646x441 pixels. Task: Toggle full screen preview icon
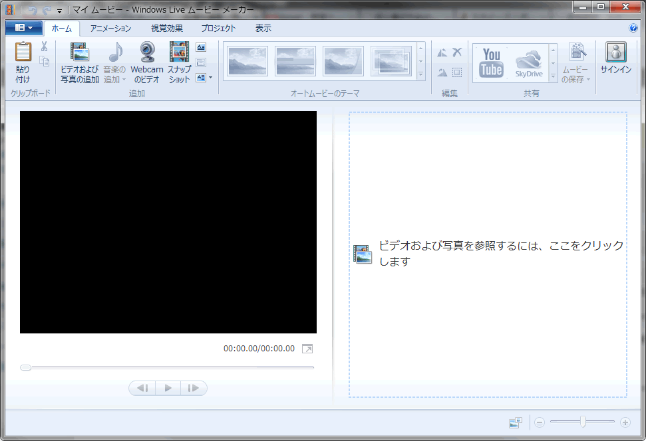click(x=307, y=349)
